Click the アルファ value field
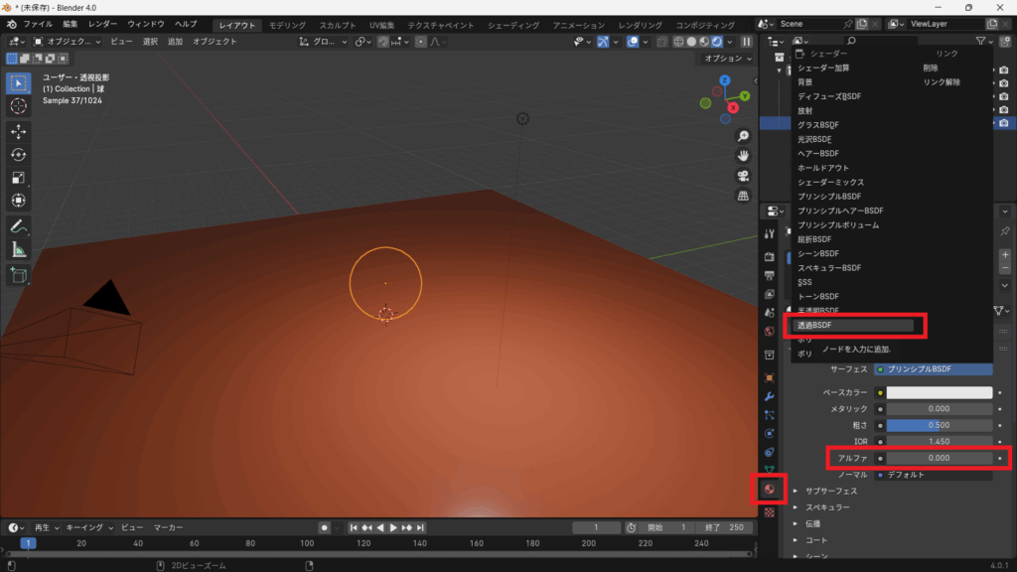 (939, 458)
